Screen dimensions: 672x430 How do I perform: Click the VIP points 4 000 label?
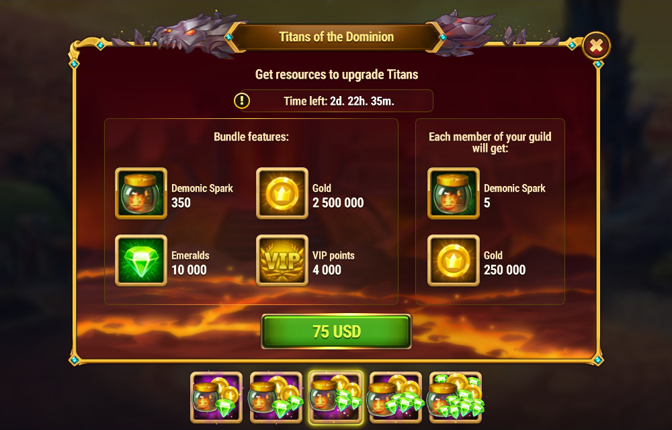tap(333, 263)
